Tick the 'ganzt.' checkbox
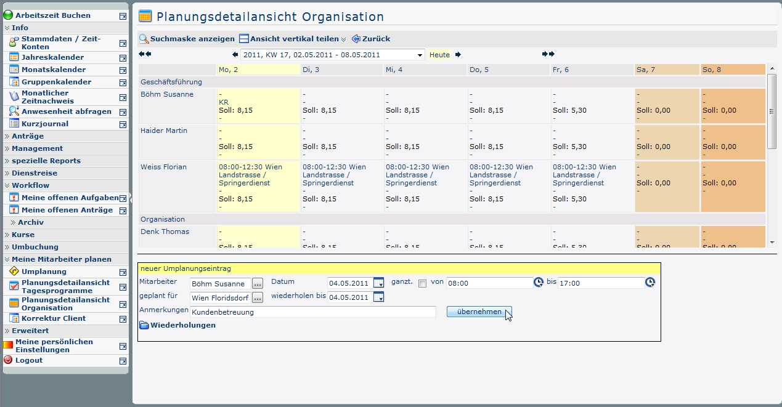This screenshot has width=782, height=407. point(422,283)
